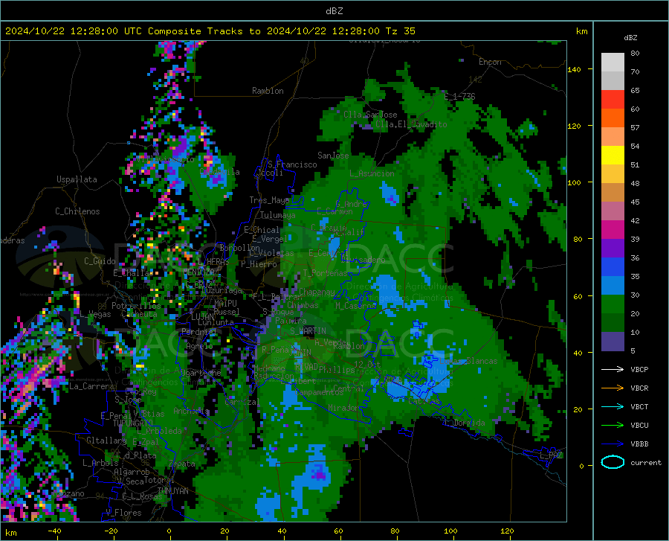
Task: Click the orange VBCR arrow legend icon
Action: tap(613, 388)
